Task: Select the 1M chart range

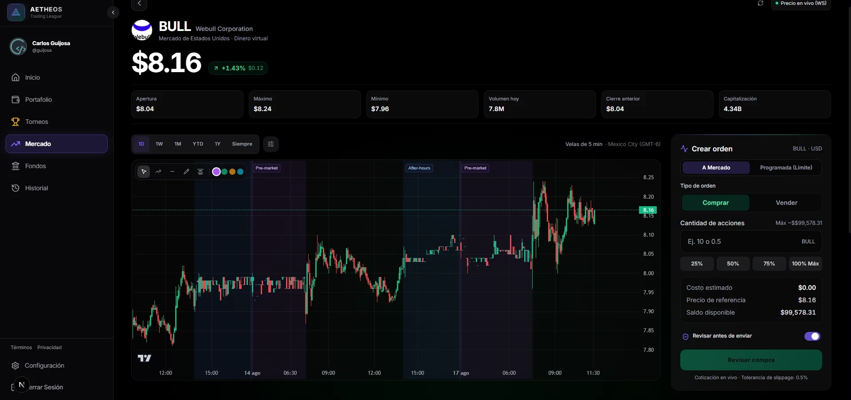Action: (178, 144)
